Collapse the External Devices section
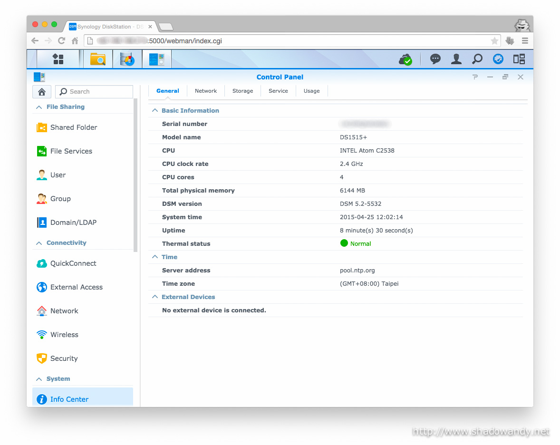 pyautogui.click(x=154, y=297)
